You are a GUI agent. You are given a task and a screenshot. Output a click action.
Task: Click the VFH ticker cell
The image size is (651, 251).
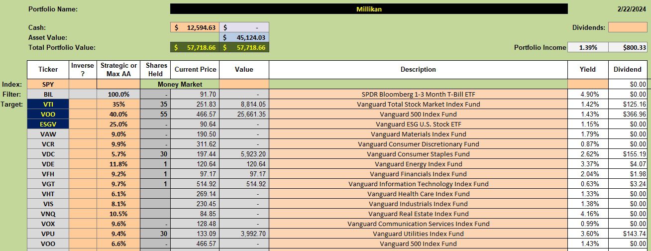click(48, 174)
